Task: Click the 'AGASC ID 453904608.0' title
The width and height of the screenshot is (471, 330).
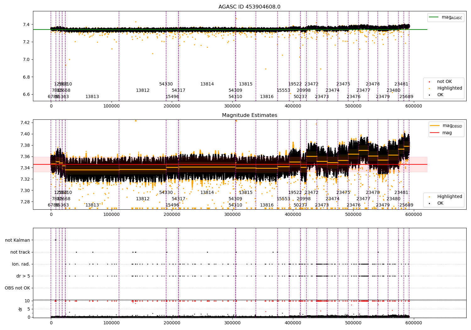Action: (x=250, y=7)
